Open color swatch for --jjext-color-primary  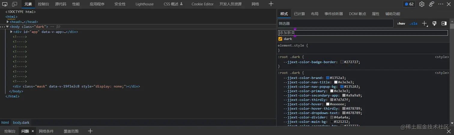pos(332,91)
